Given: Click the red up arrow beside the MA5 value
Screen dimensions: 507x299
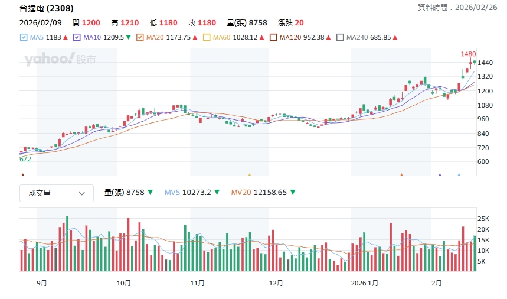Looking at the screenshot, I should point(66,37).
